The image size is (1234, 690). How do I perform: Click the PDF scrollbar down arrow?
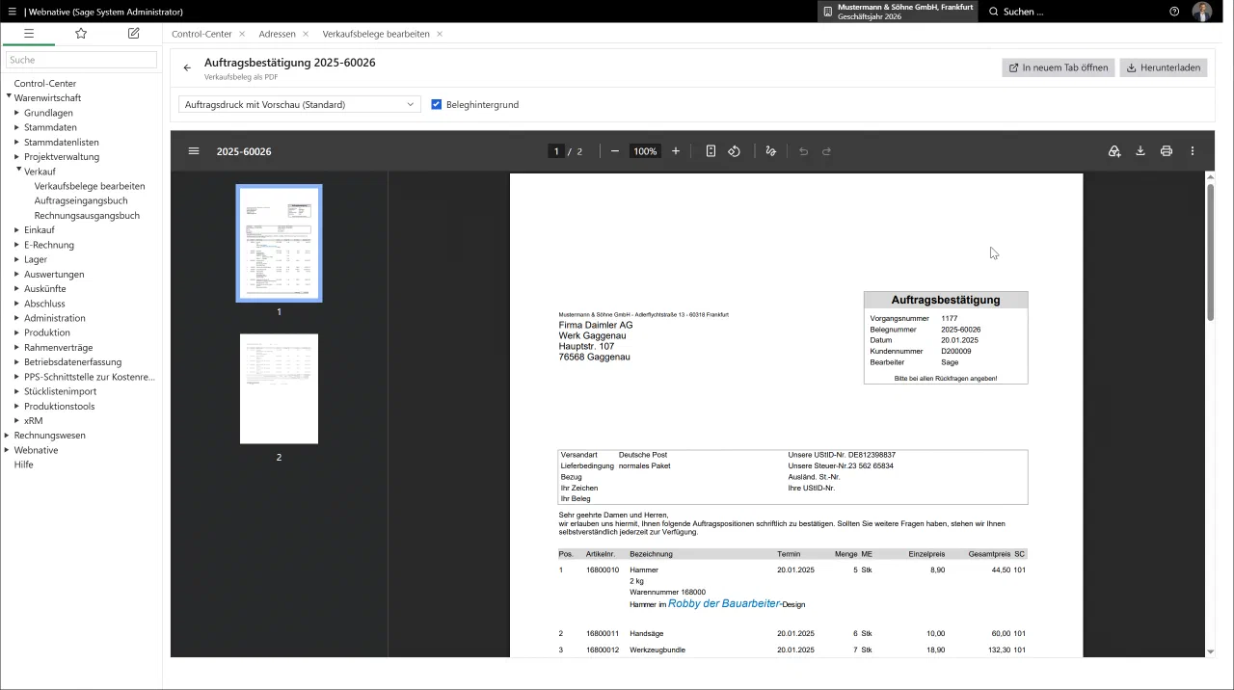(1210, 652)
